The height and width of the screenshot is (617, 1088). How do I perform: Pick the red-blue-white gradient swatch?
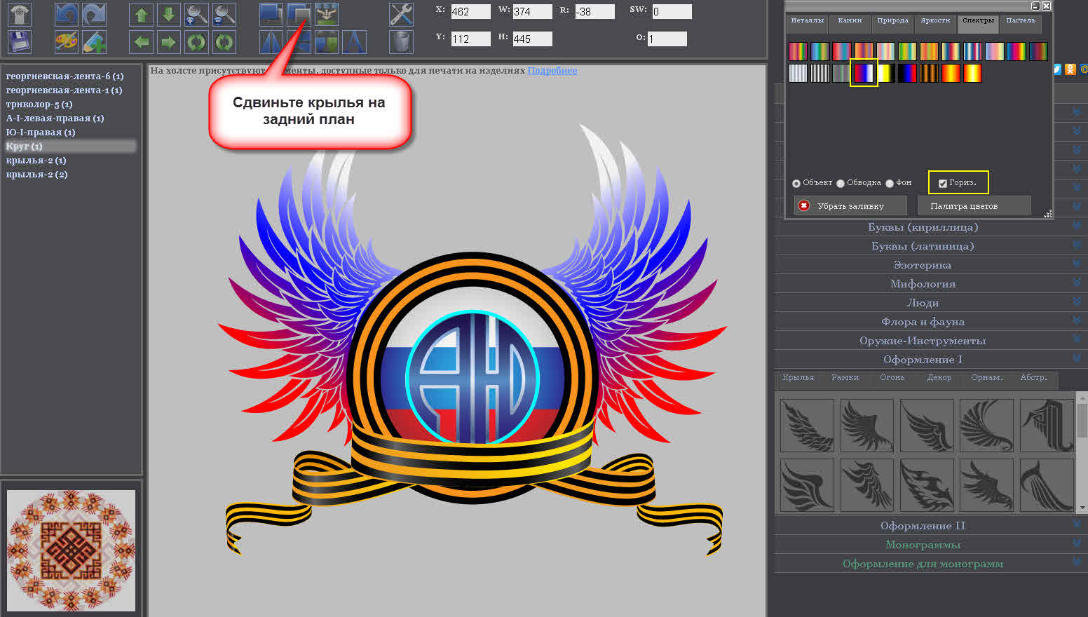pos(864,73)
